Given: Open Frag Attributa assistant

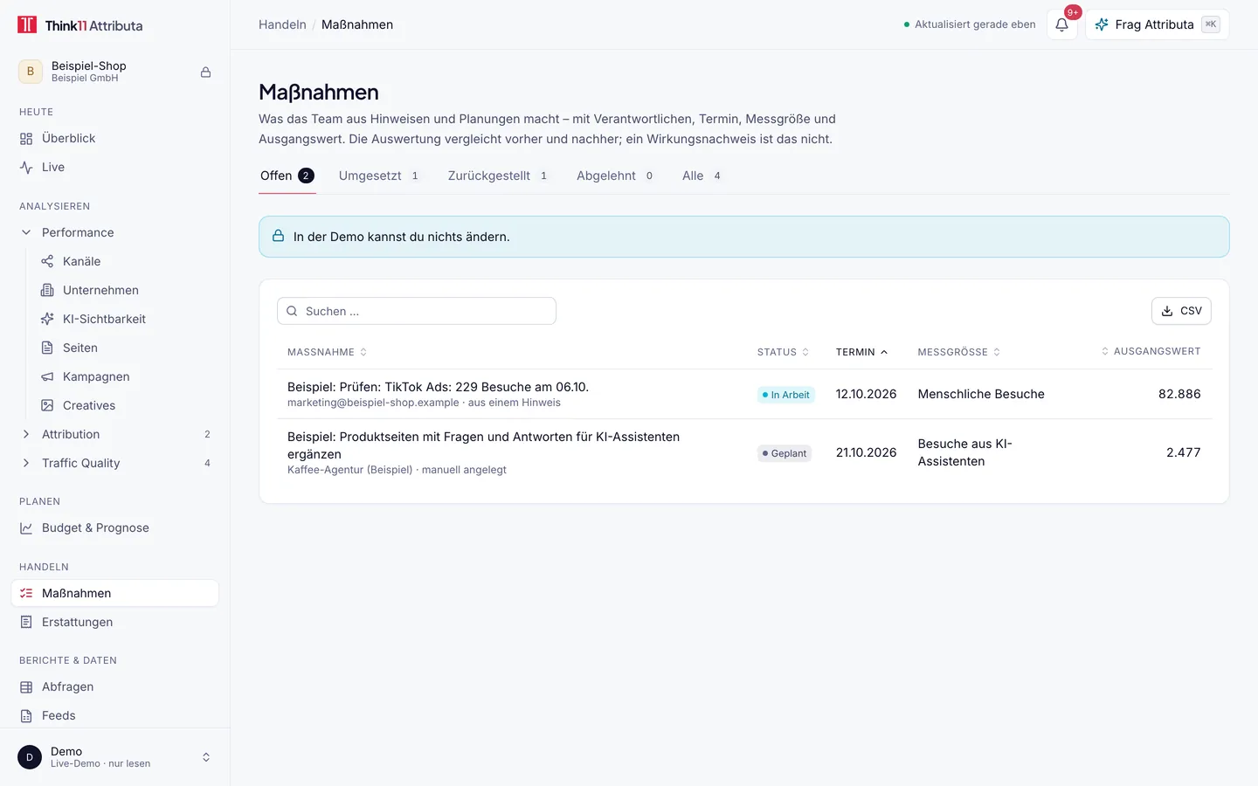Looking at the screenshot, I should coord(1158,24).
